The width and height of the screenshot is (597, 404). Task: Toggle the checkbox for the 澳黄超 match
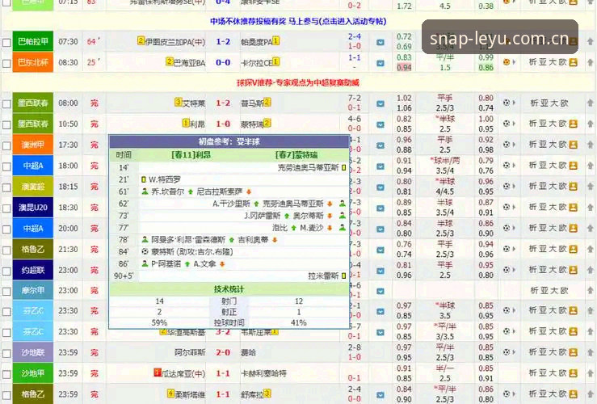6,187
